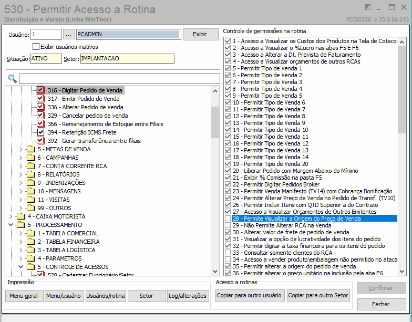Image resolution: width=412 pixels, height=322 pixels.
Task: Click the folder icon of 5 - PROCESSAMENTO
Action: [x=21, y=225]
